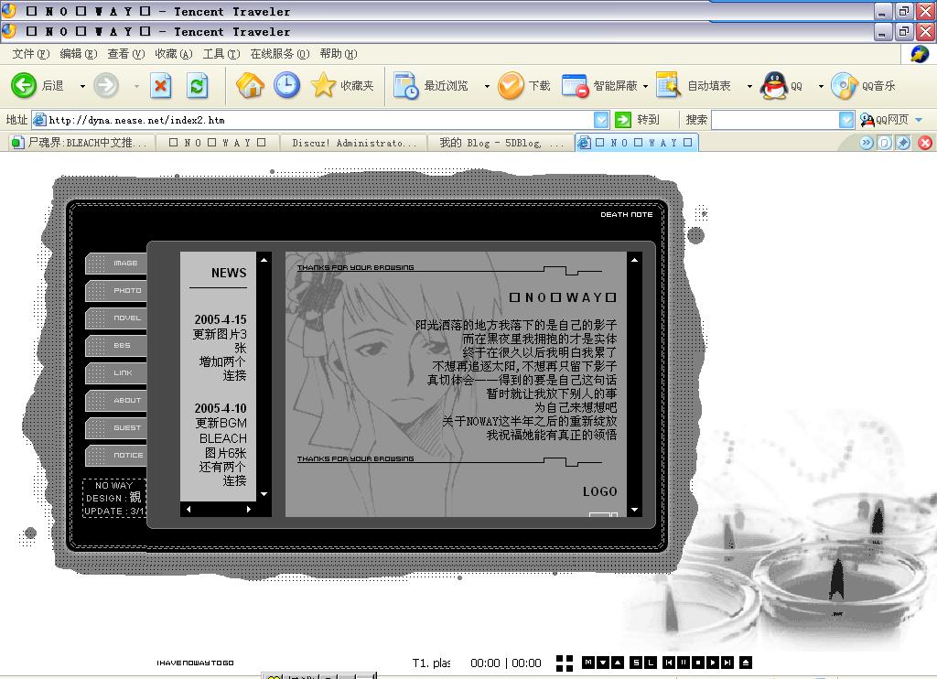Click the tab bar scroll-right chevron icon
937x679 pixels.
coord(867,143)
